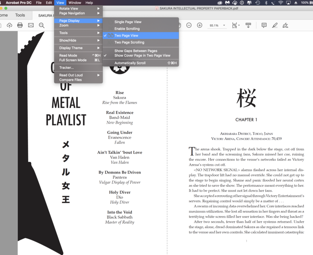This screenshot has height=255, width=313.
Task: Choose Full Screen Mode
Action: click(79, 60)
